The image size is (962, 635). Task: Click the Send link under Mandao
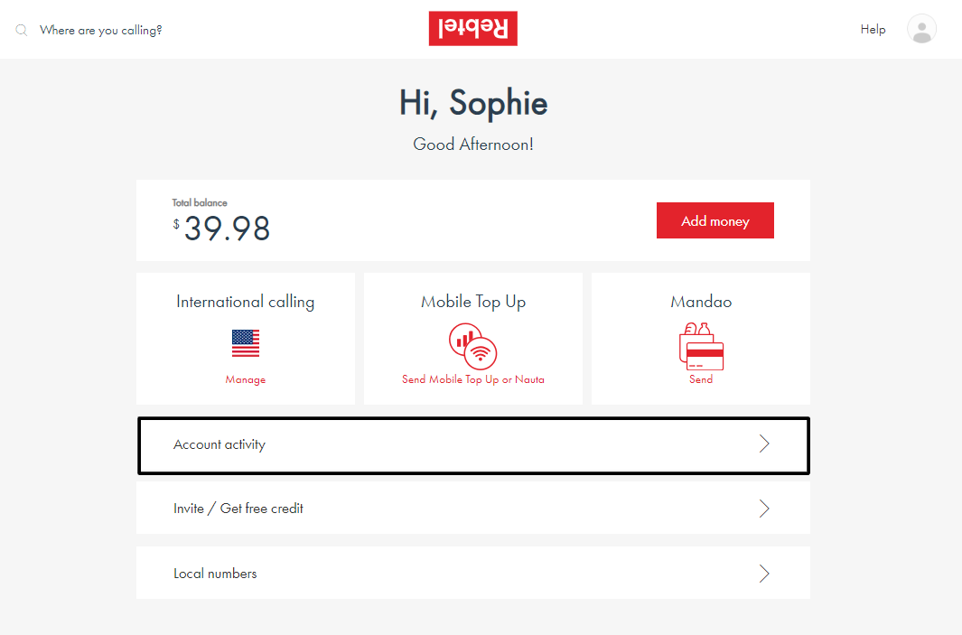point(701,380)
